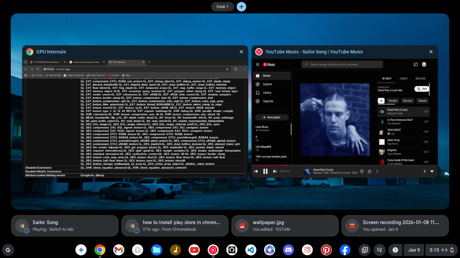Open Instagram from the shelf
The width and height of the screenshot is (460, 258).
click(x=307, y=250)
